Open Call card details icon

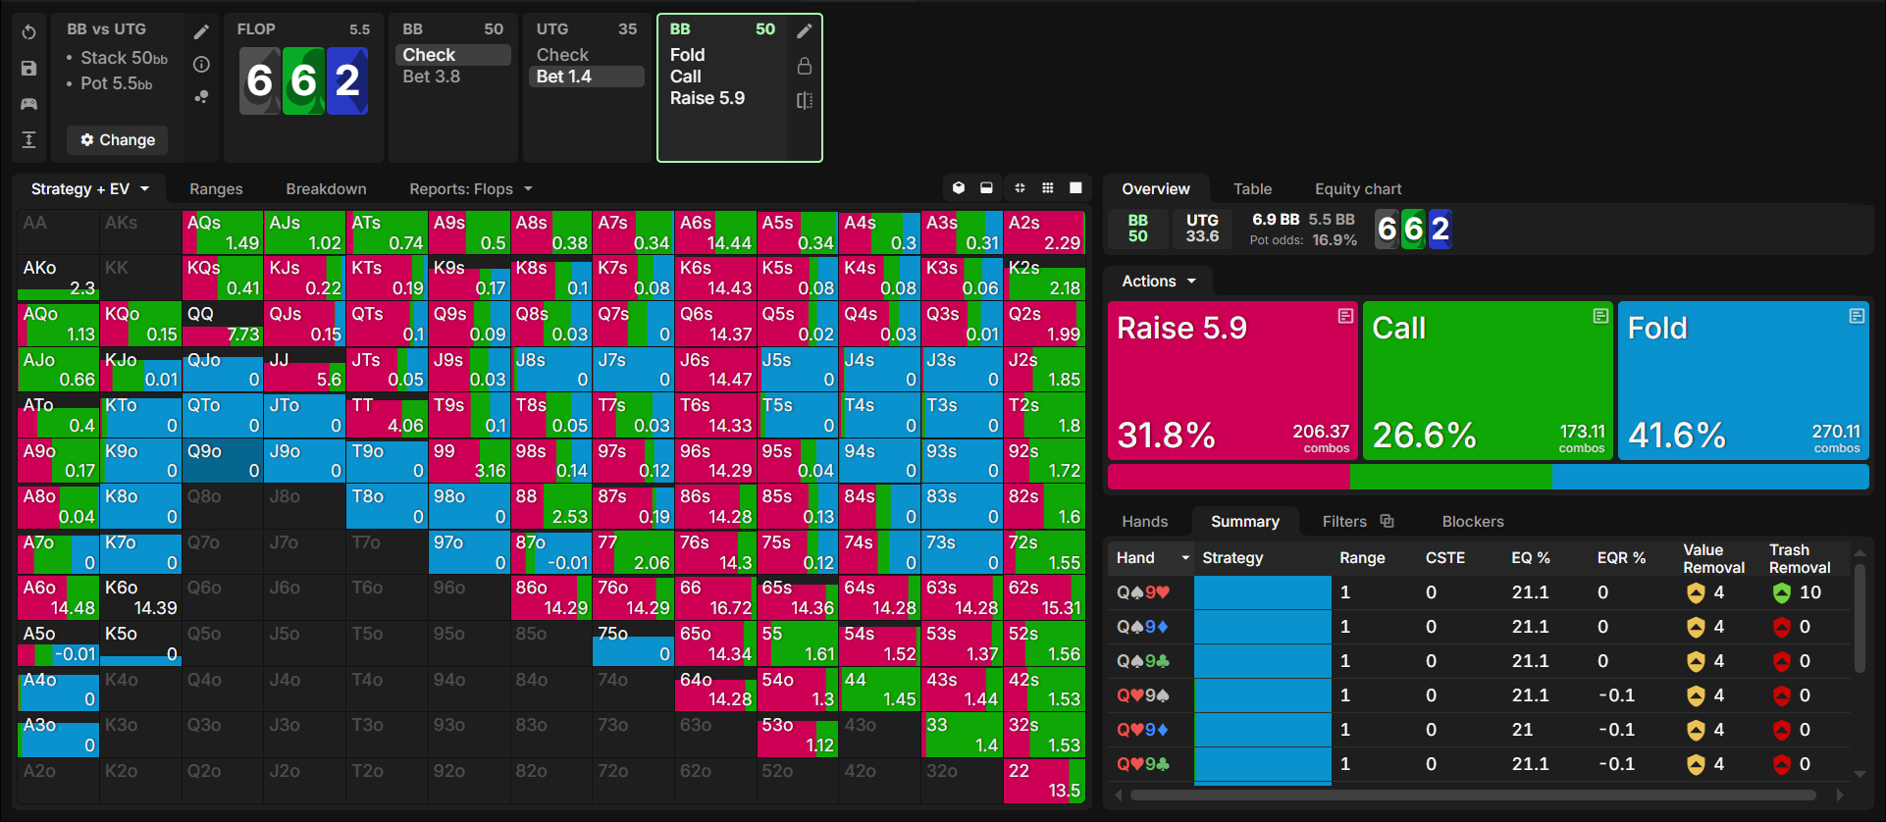click(x=1600, y=316)
